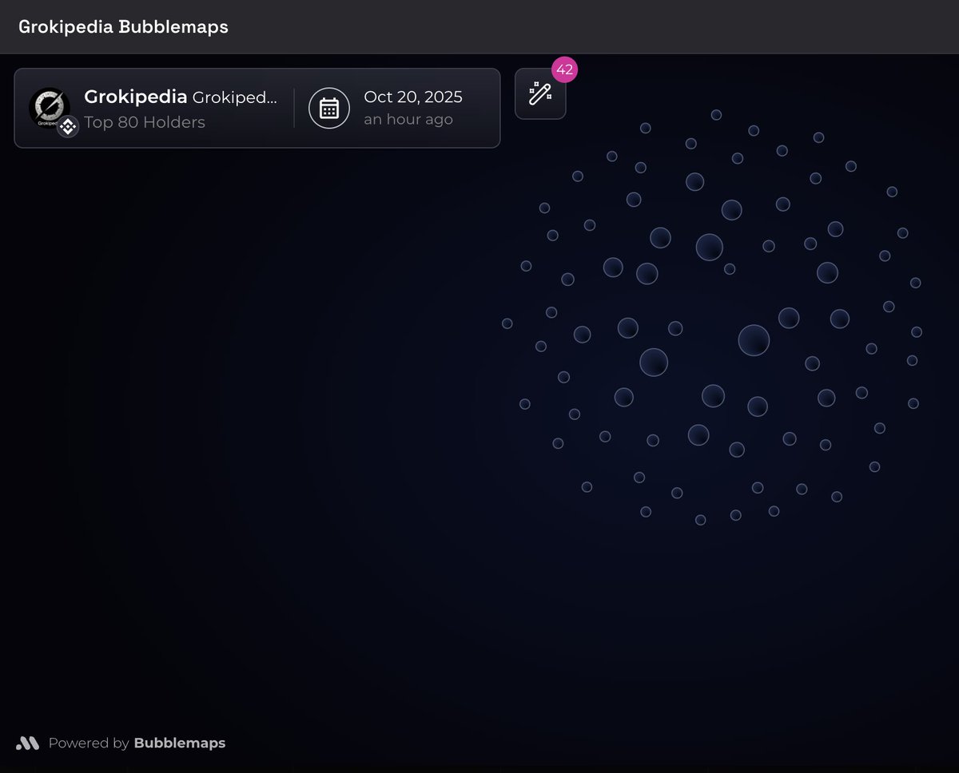Click the Bubblemaps logo icon at bottom
The height and width of the screenshot is (773, 959).
[27, 743]
